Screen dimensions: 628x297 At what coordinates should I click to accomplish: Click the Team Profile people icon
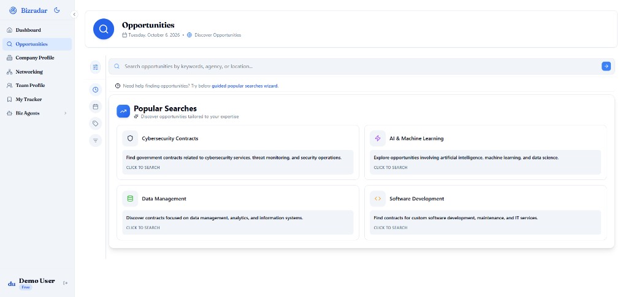point(10,86)
